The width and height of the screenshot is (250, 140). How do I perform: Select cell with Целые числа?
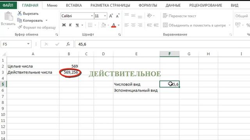33,66
